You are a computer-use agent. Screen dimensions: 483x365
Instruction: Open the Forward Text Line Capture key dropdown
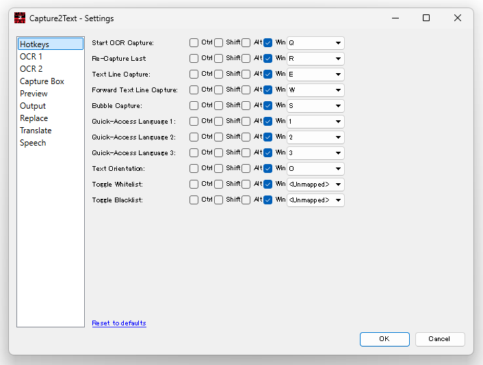(315, 90)
